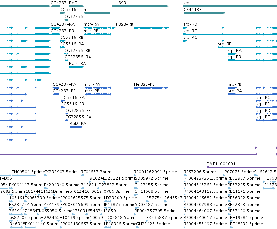
Task: Open the Hel89B-PB protein
Action: [x=151, y=88]
